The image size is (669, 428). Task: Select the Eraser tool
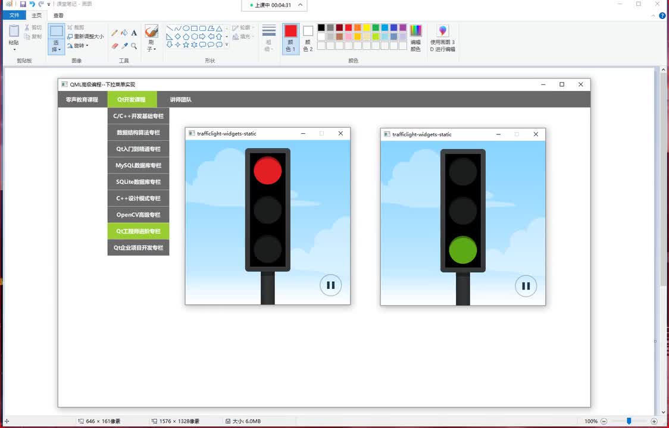click(x=114, y=46)
